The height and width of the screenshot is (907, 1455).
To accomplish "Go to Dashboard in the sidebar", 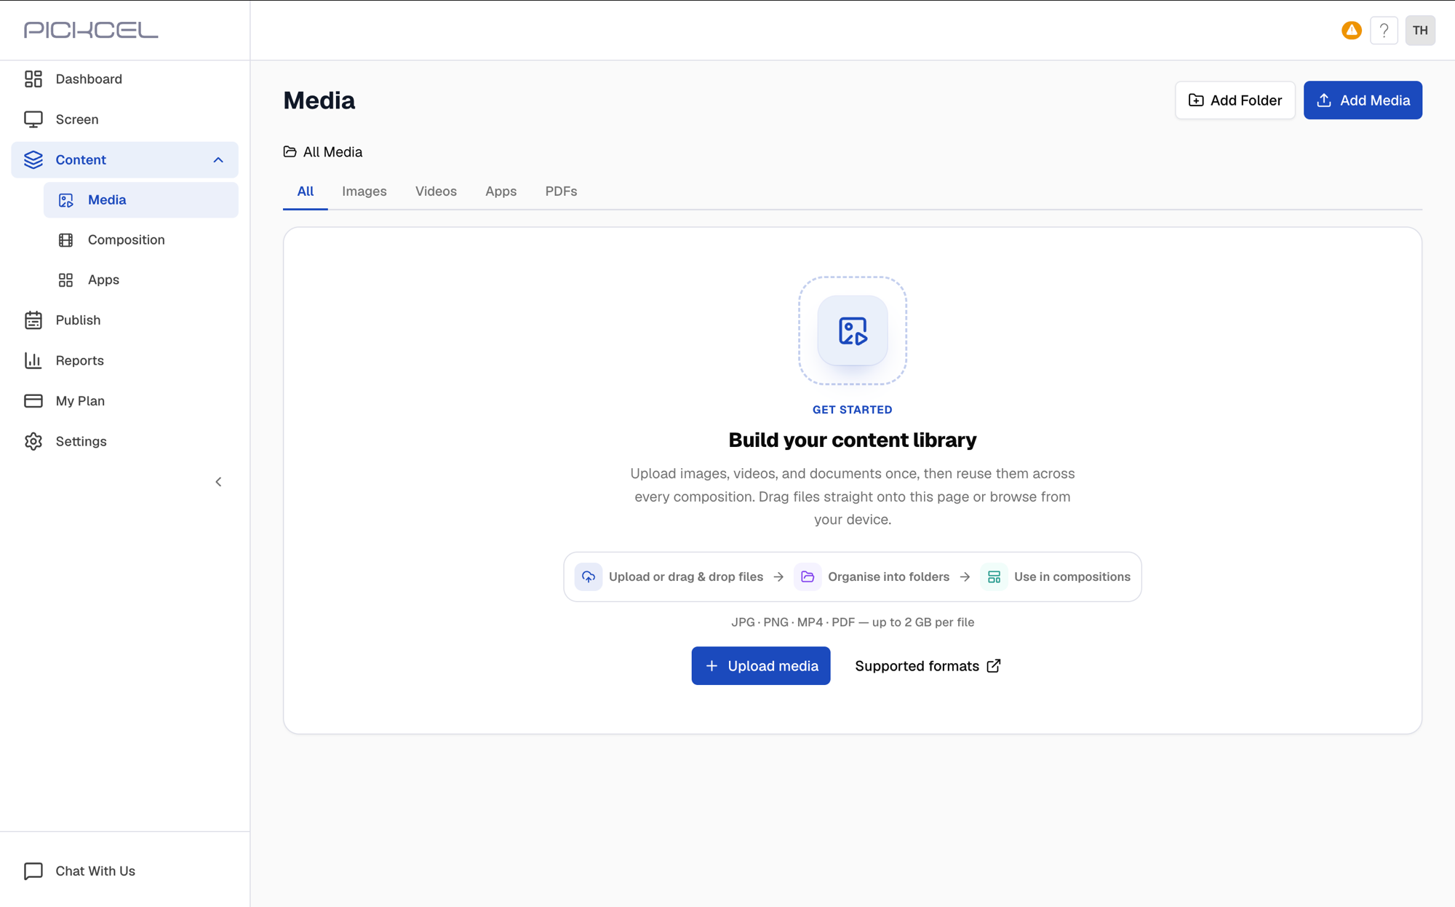I will coord(124,79).
